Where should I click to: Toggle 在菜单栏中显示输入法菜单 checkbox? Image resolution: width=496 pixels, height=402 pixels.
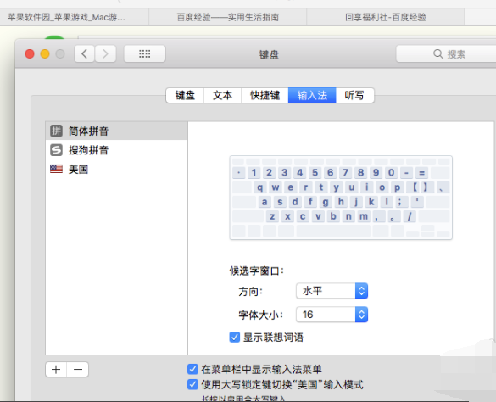click(x=192, y=369)
